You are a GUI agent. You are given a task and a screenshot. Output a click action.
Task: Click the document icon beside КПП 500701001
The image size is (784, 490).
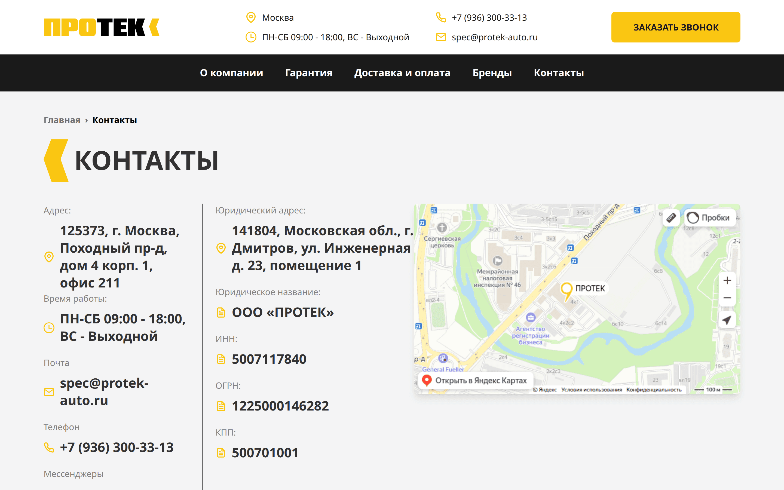(x=221, y=453)
